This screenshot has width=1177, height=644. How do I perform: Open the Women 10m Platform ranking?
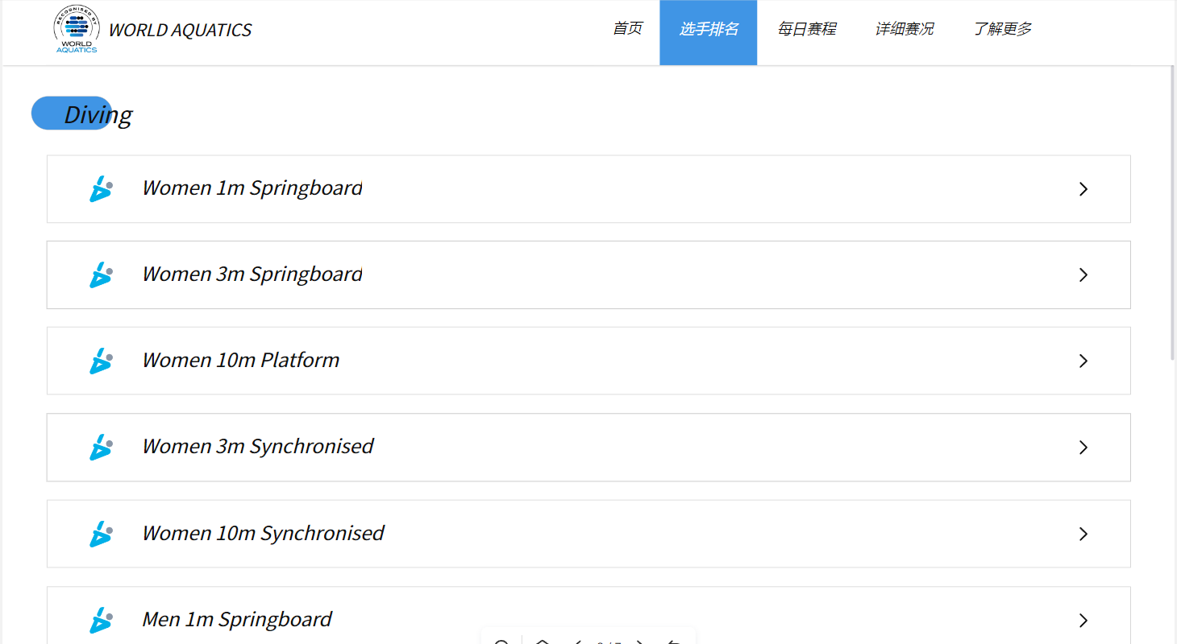(588, 361)
